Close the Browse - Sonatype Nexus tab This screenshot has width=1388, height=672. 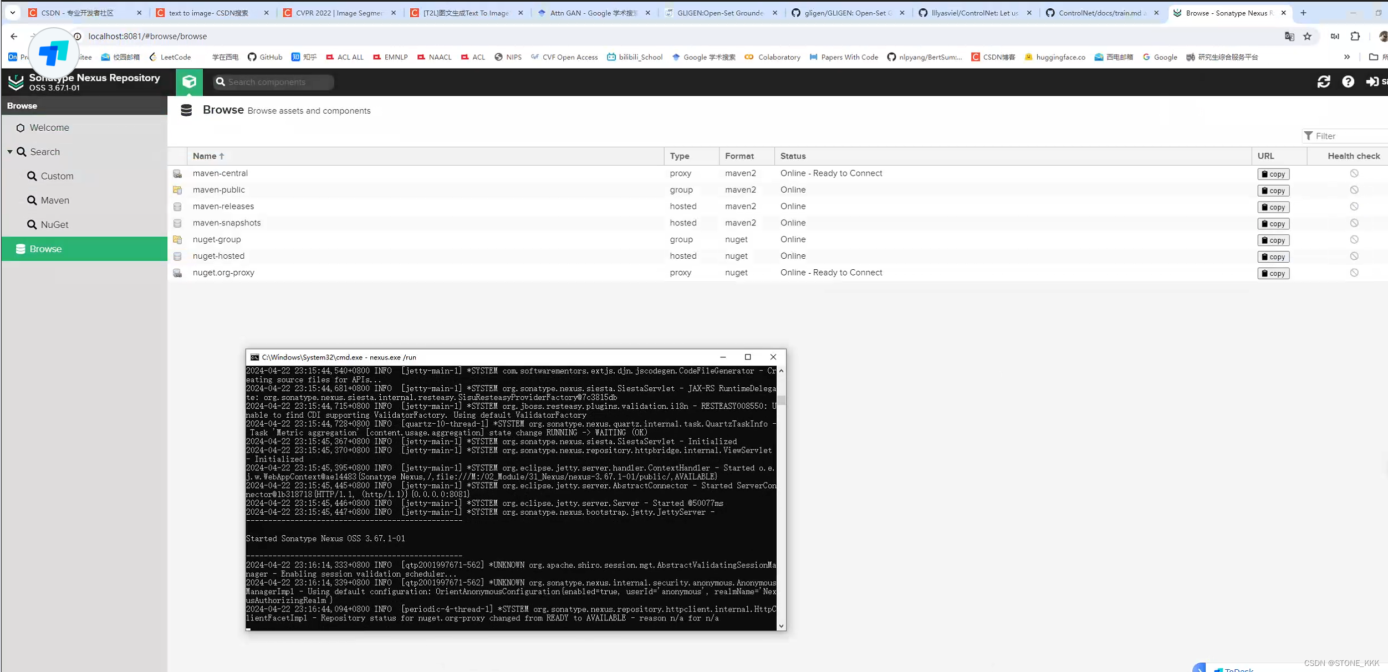[1283, 13]
